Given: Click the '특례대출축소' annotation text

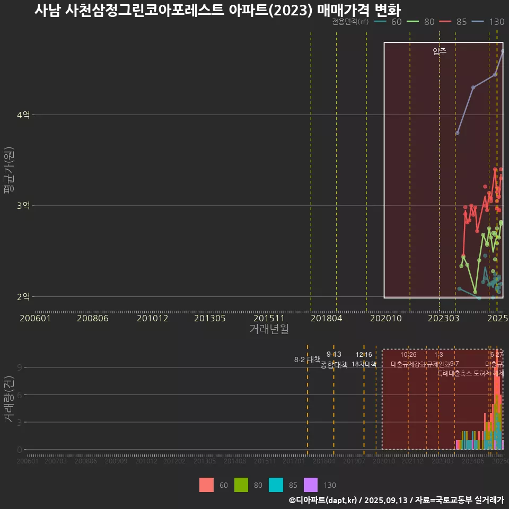Looking at the screenshot, I should click(x=454, y=373).
